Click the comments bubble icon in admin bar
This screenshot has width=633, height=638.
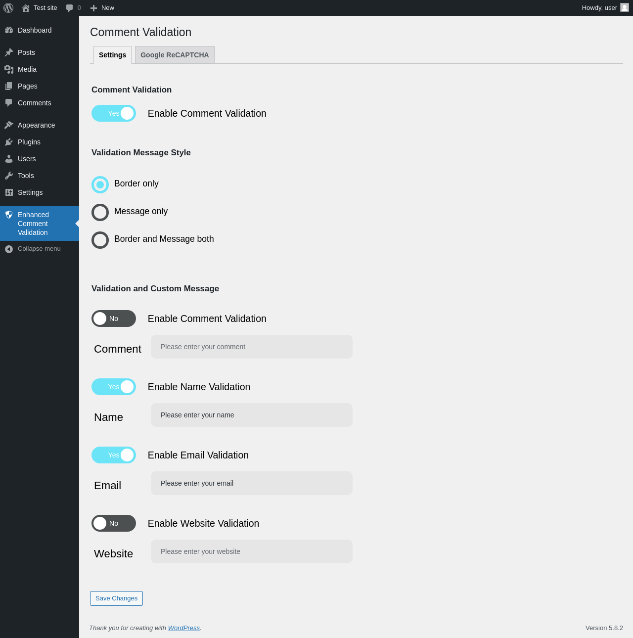70,8
